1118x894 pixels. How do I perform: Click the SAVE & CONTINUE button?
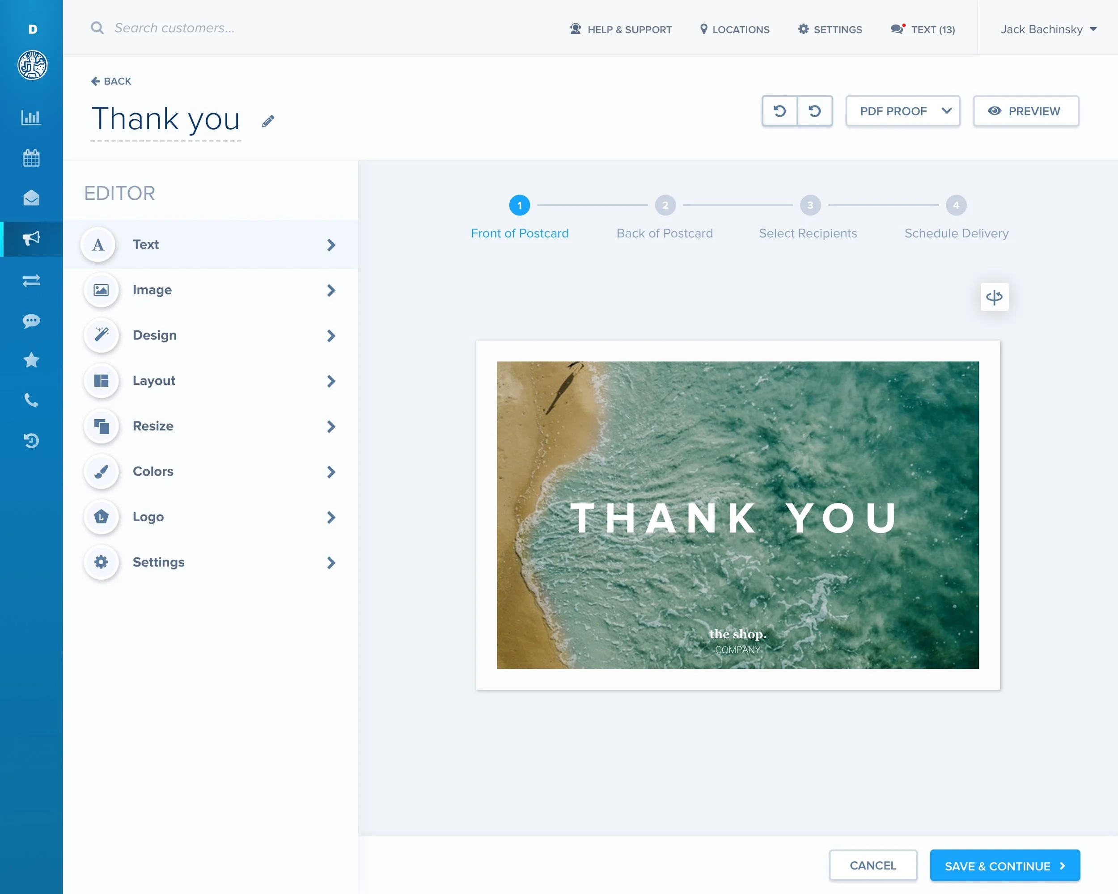pyautogui.click(x=1004, y=865)
